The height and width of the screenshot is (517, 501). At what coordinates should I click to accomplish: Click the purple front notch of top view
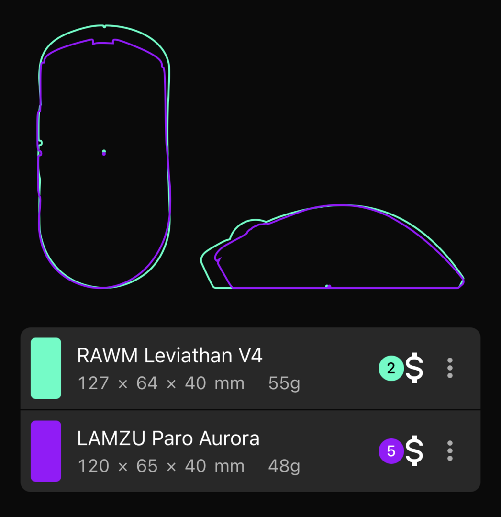click(103, 42)
